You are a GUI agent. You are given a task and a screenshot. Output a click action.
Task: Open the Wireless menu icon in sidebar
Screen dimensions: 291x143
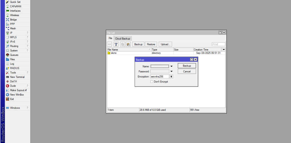8,15
